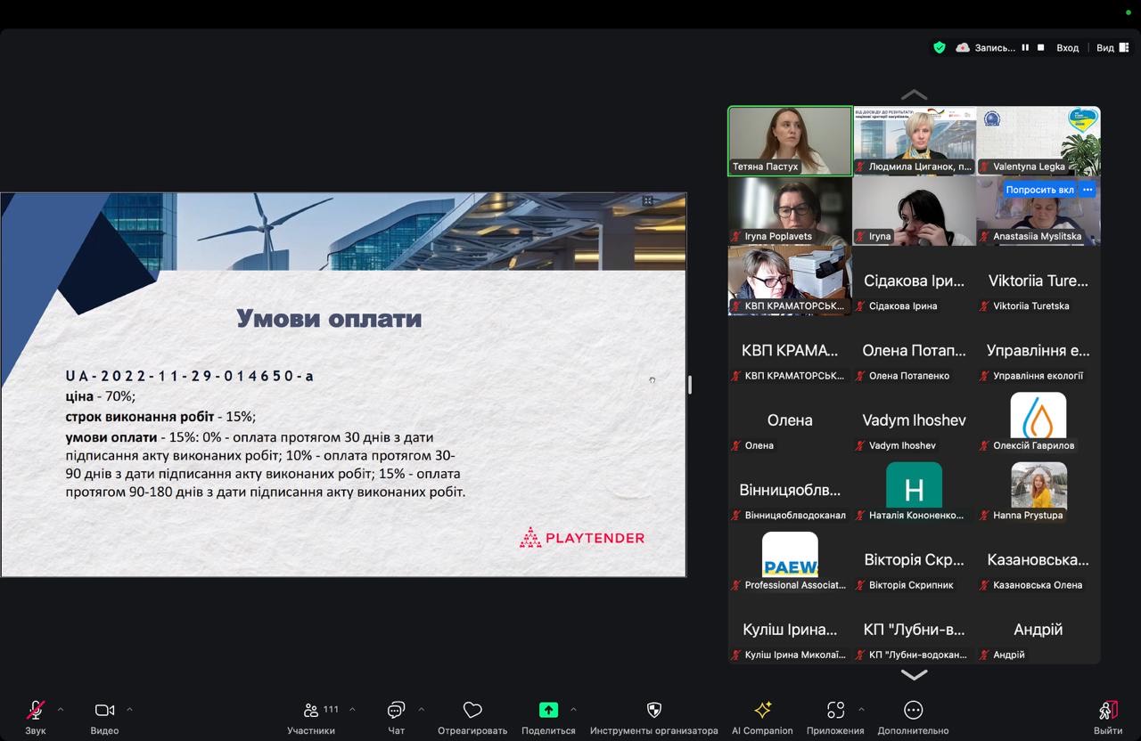Select Тетяна Пастух video thumbnail
The height and width of the screenshot is (741, 1141).
pos(790,141)
